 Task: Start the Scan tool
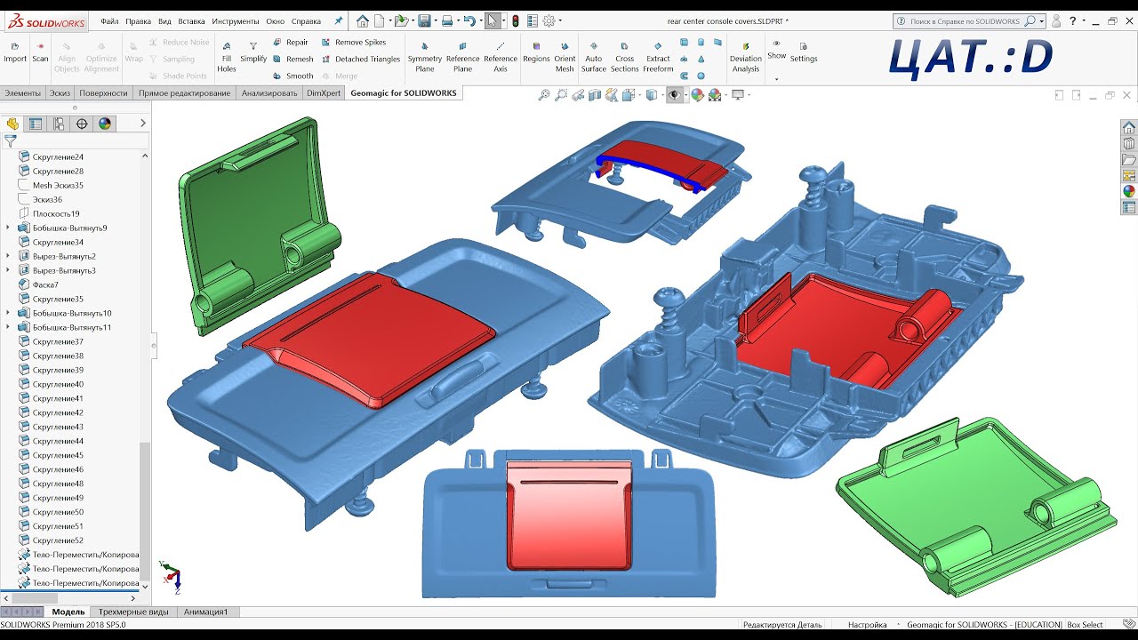pos(40,52)
